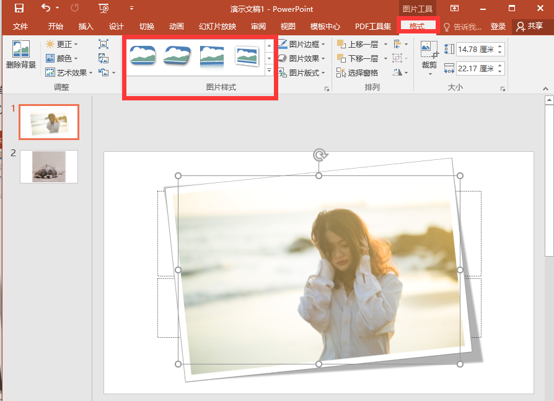Viewport: 554px width, 401px height.
Task: Click the compress pictures icon
Action: [103, 44]
